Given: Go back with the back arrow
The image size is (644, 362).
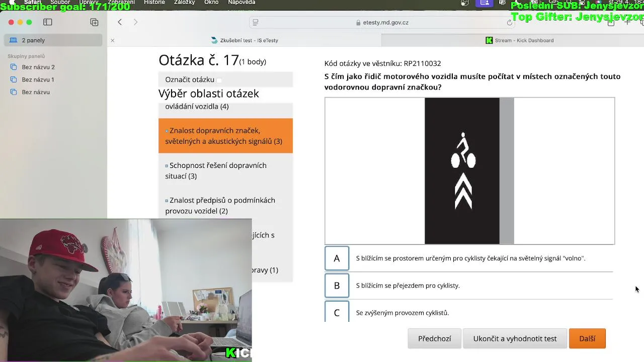Looking at the screenshot, I should pyautogui.click(x=120, y=22).
